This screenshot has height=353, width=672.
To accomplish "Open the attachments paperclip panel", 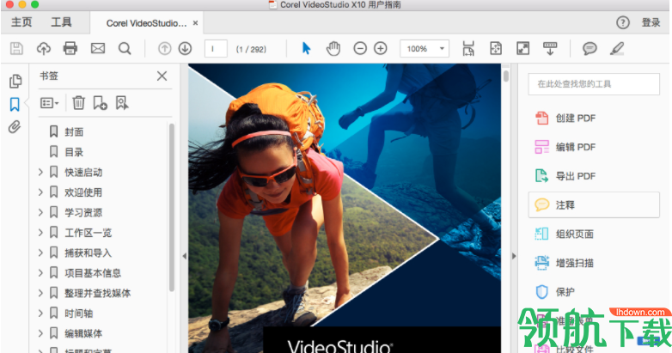I will [x=15, y=127].
